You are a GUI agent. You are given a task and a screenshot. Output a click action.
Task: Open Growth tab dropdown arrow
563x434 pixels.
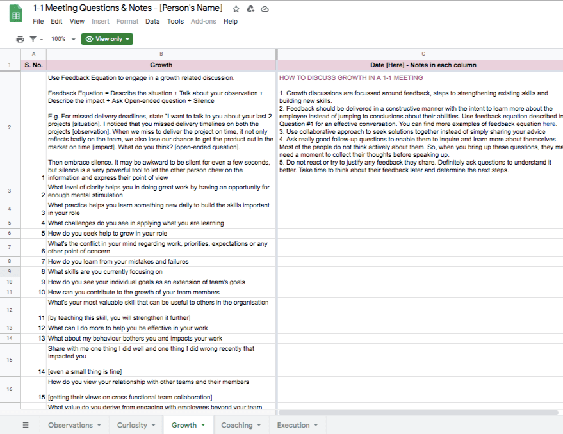pyautogui.click(x=203, y=425)
